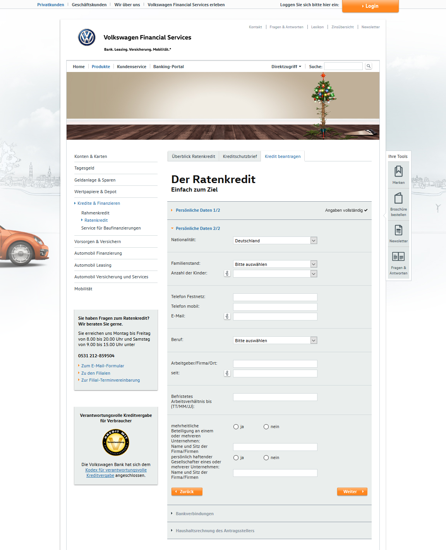
Task: Expand Persönliche Daten 1/2 section
Action: (x=198, y=210)
